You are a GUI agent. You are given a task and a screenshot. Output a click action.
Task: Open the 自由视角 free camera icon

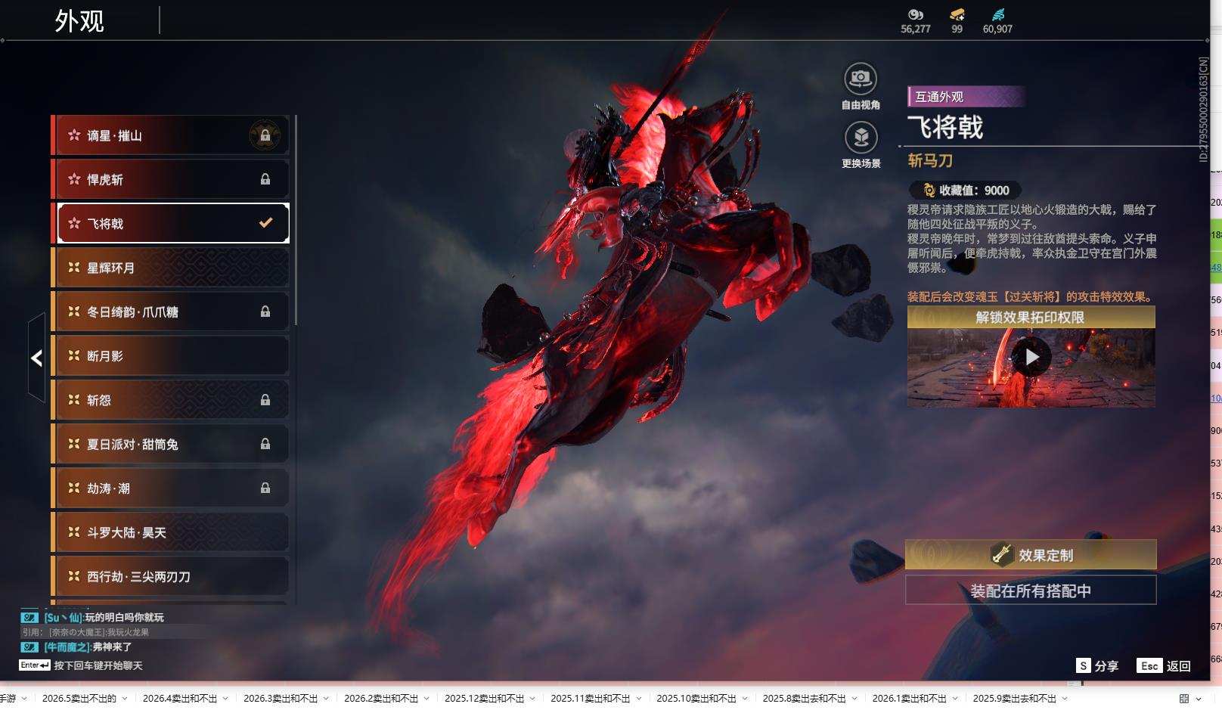pyautogui.click(x=861, y=79)
